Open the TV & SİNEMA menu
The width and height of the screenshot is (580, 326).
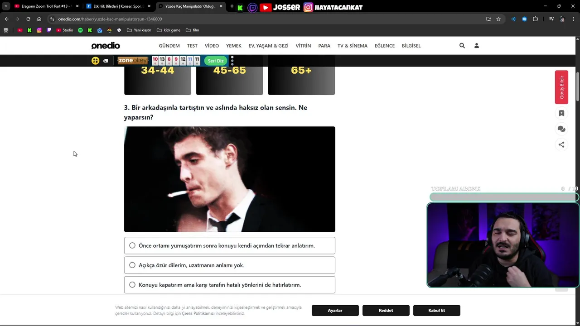(353, 46)
